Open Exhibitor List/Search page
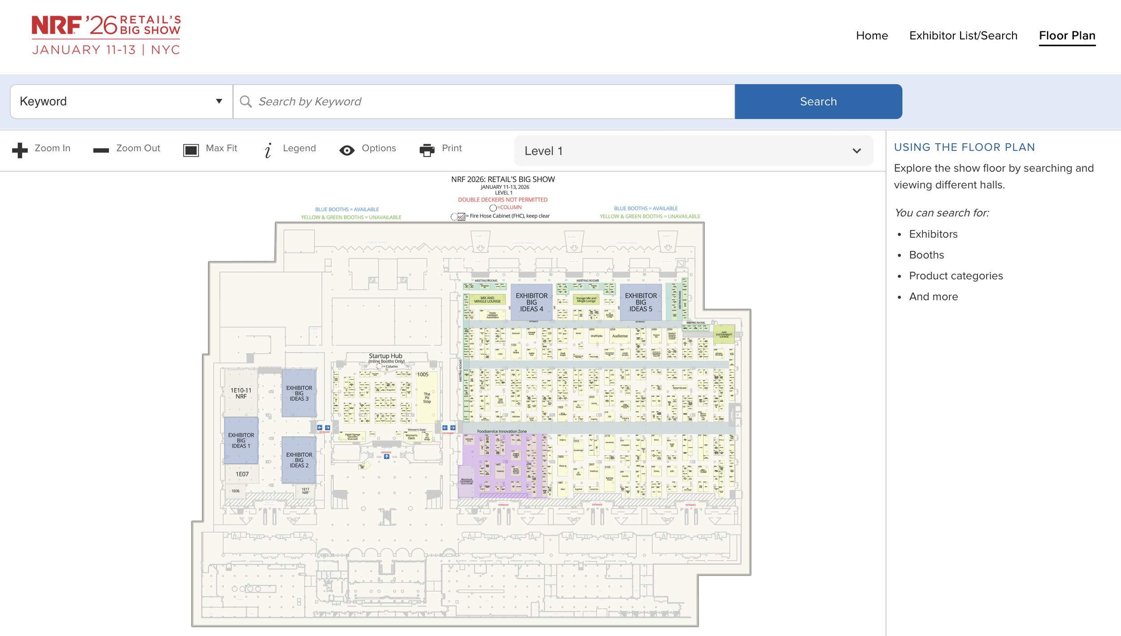The image size is (1121, 636). coord(963,35)
